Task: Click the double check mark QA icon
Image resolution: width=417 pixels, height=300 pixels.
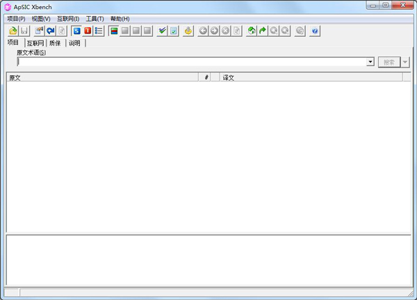Action: [162, 31]
